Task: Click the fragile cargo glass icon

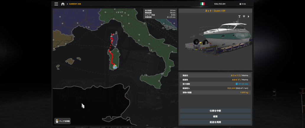Action: 239,17
